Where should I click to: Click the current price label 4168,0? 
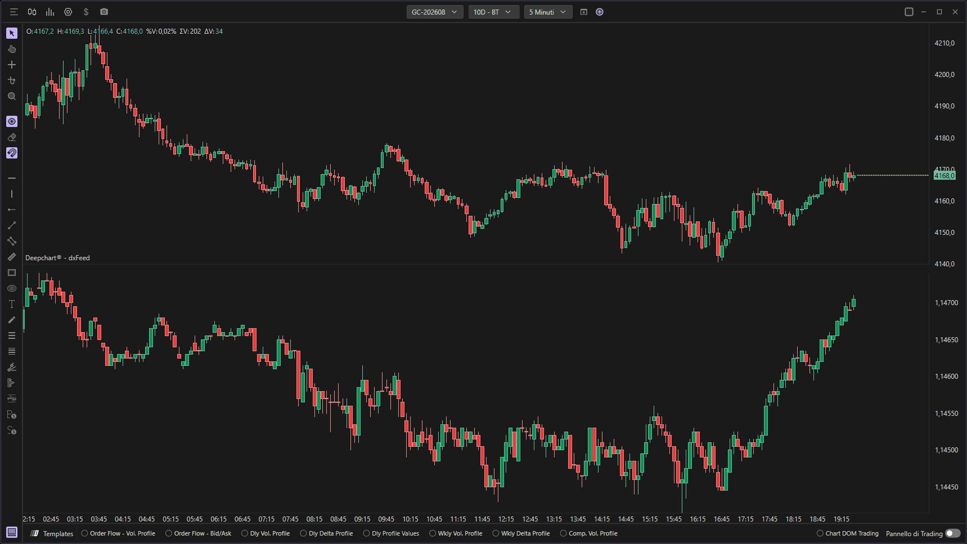point(944,176)
